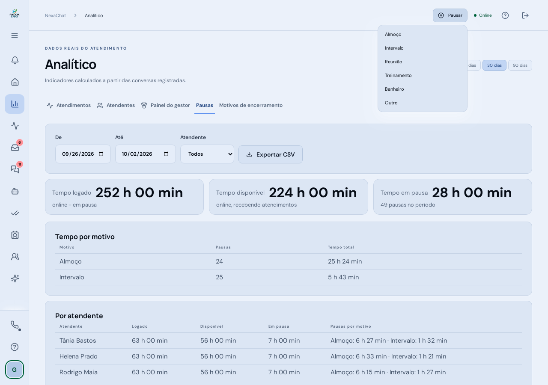
Task: Select the 90 dias range
Action: pos(520,65)
